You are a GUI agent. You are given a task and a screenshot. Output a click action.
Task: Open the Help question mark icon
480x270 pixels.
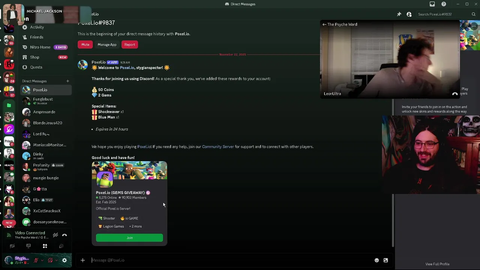click(444, 4)
